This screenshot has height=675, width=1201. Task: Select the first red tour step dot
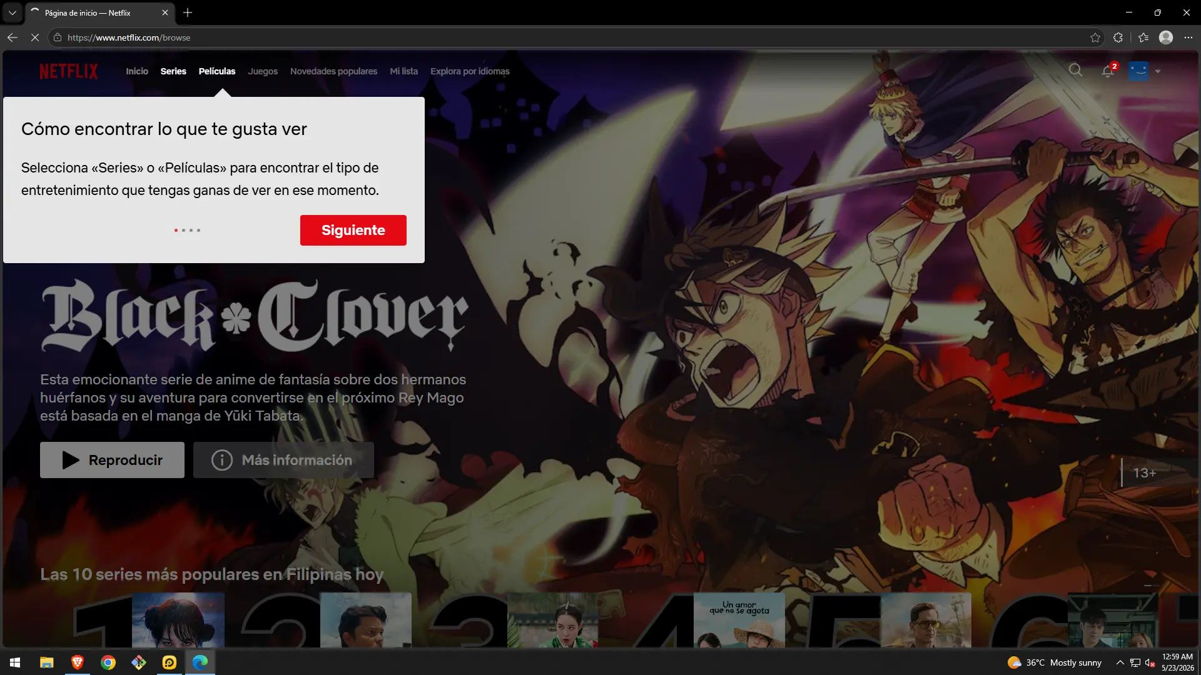pos(176,231)
